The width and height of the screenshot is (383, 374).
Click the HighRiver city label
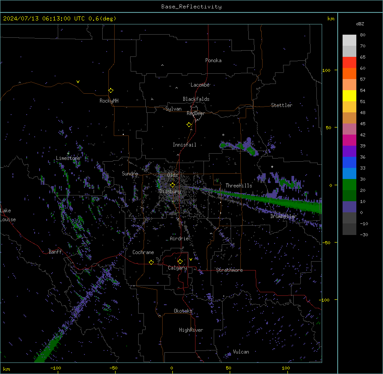[191, 330]
